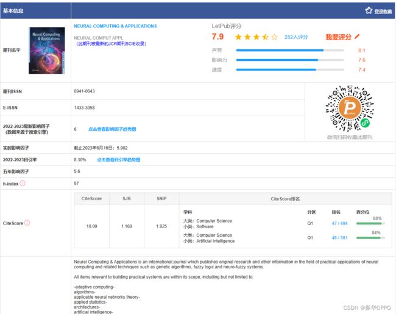This screenshot has height=314, width=396.
Task: Click the favorite star icon
Action: click(x=369, y=10)
